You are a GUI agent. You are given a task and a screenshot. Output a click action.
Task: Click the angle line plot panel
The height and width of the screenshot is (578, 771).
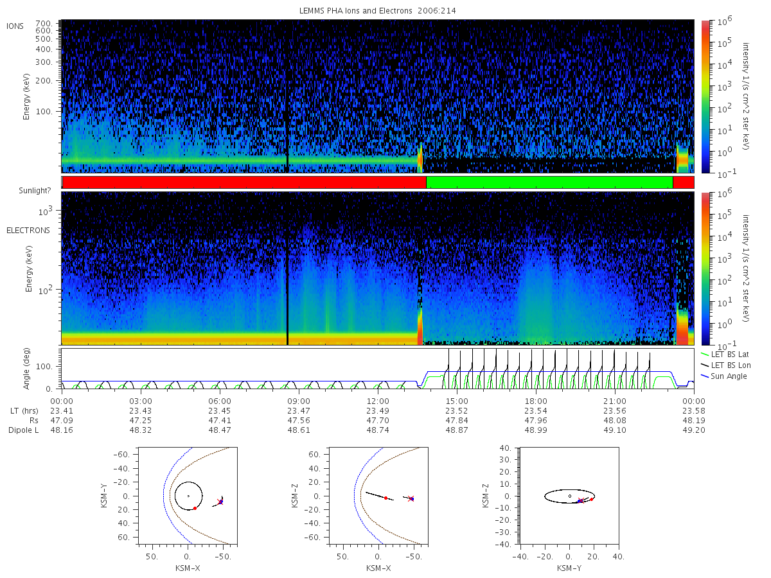tap(378, 369)
